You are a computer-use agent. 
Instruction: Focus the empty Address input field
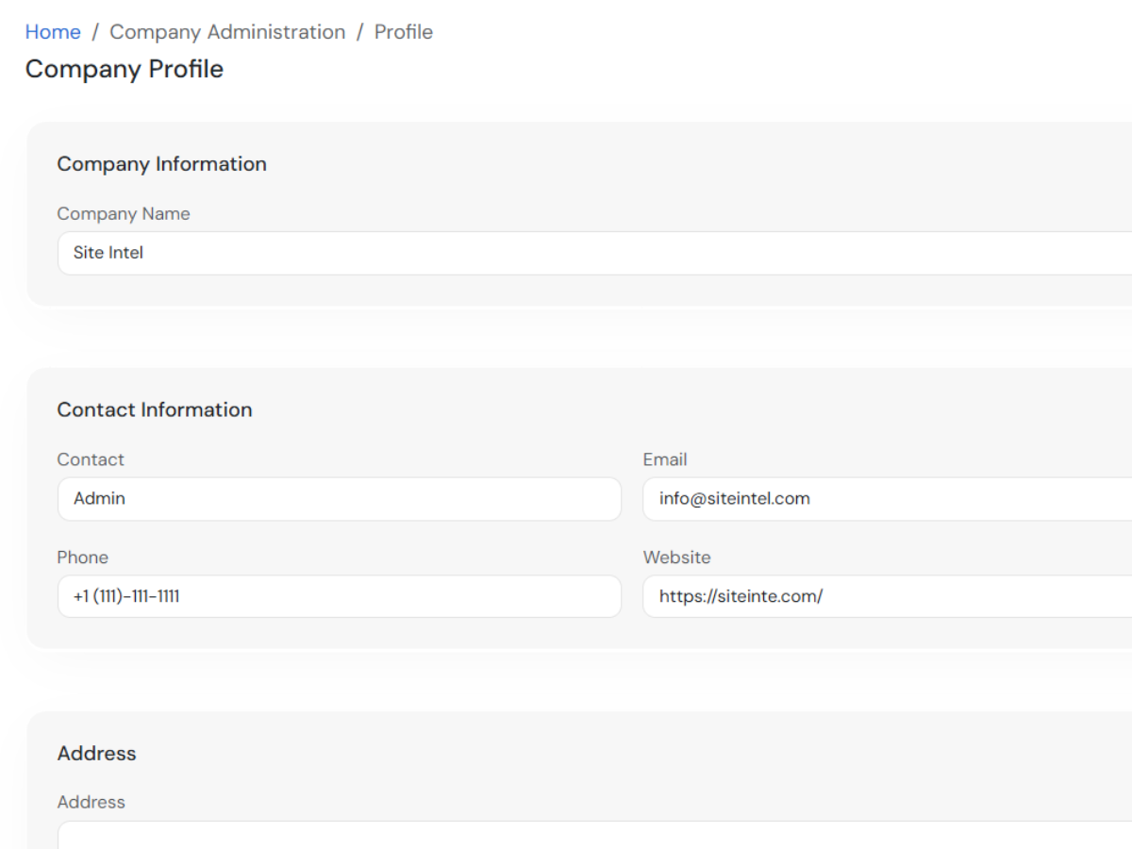(x=595, y=836)
